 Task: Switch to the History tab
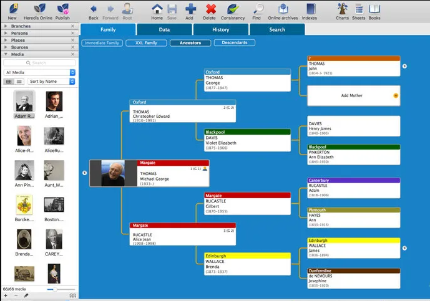(221, 29)
